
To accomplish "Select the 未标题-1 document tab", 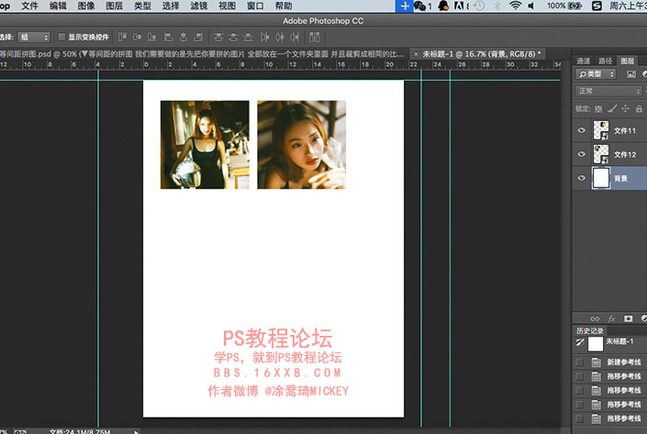I will (479, 54).
